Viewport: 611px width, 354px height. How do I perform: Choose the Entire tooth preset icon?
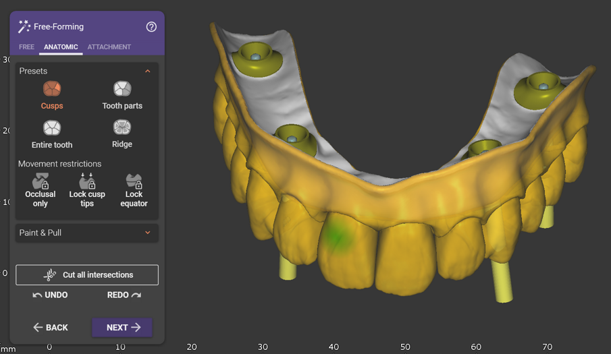pyautogui.click(x=52, y=128)
